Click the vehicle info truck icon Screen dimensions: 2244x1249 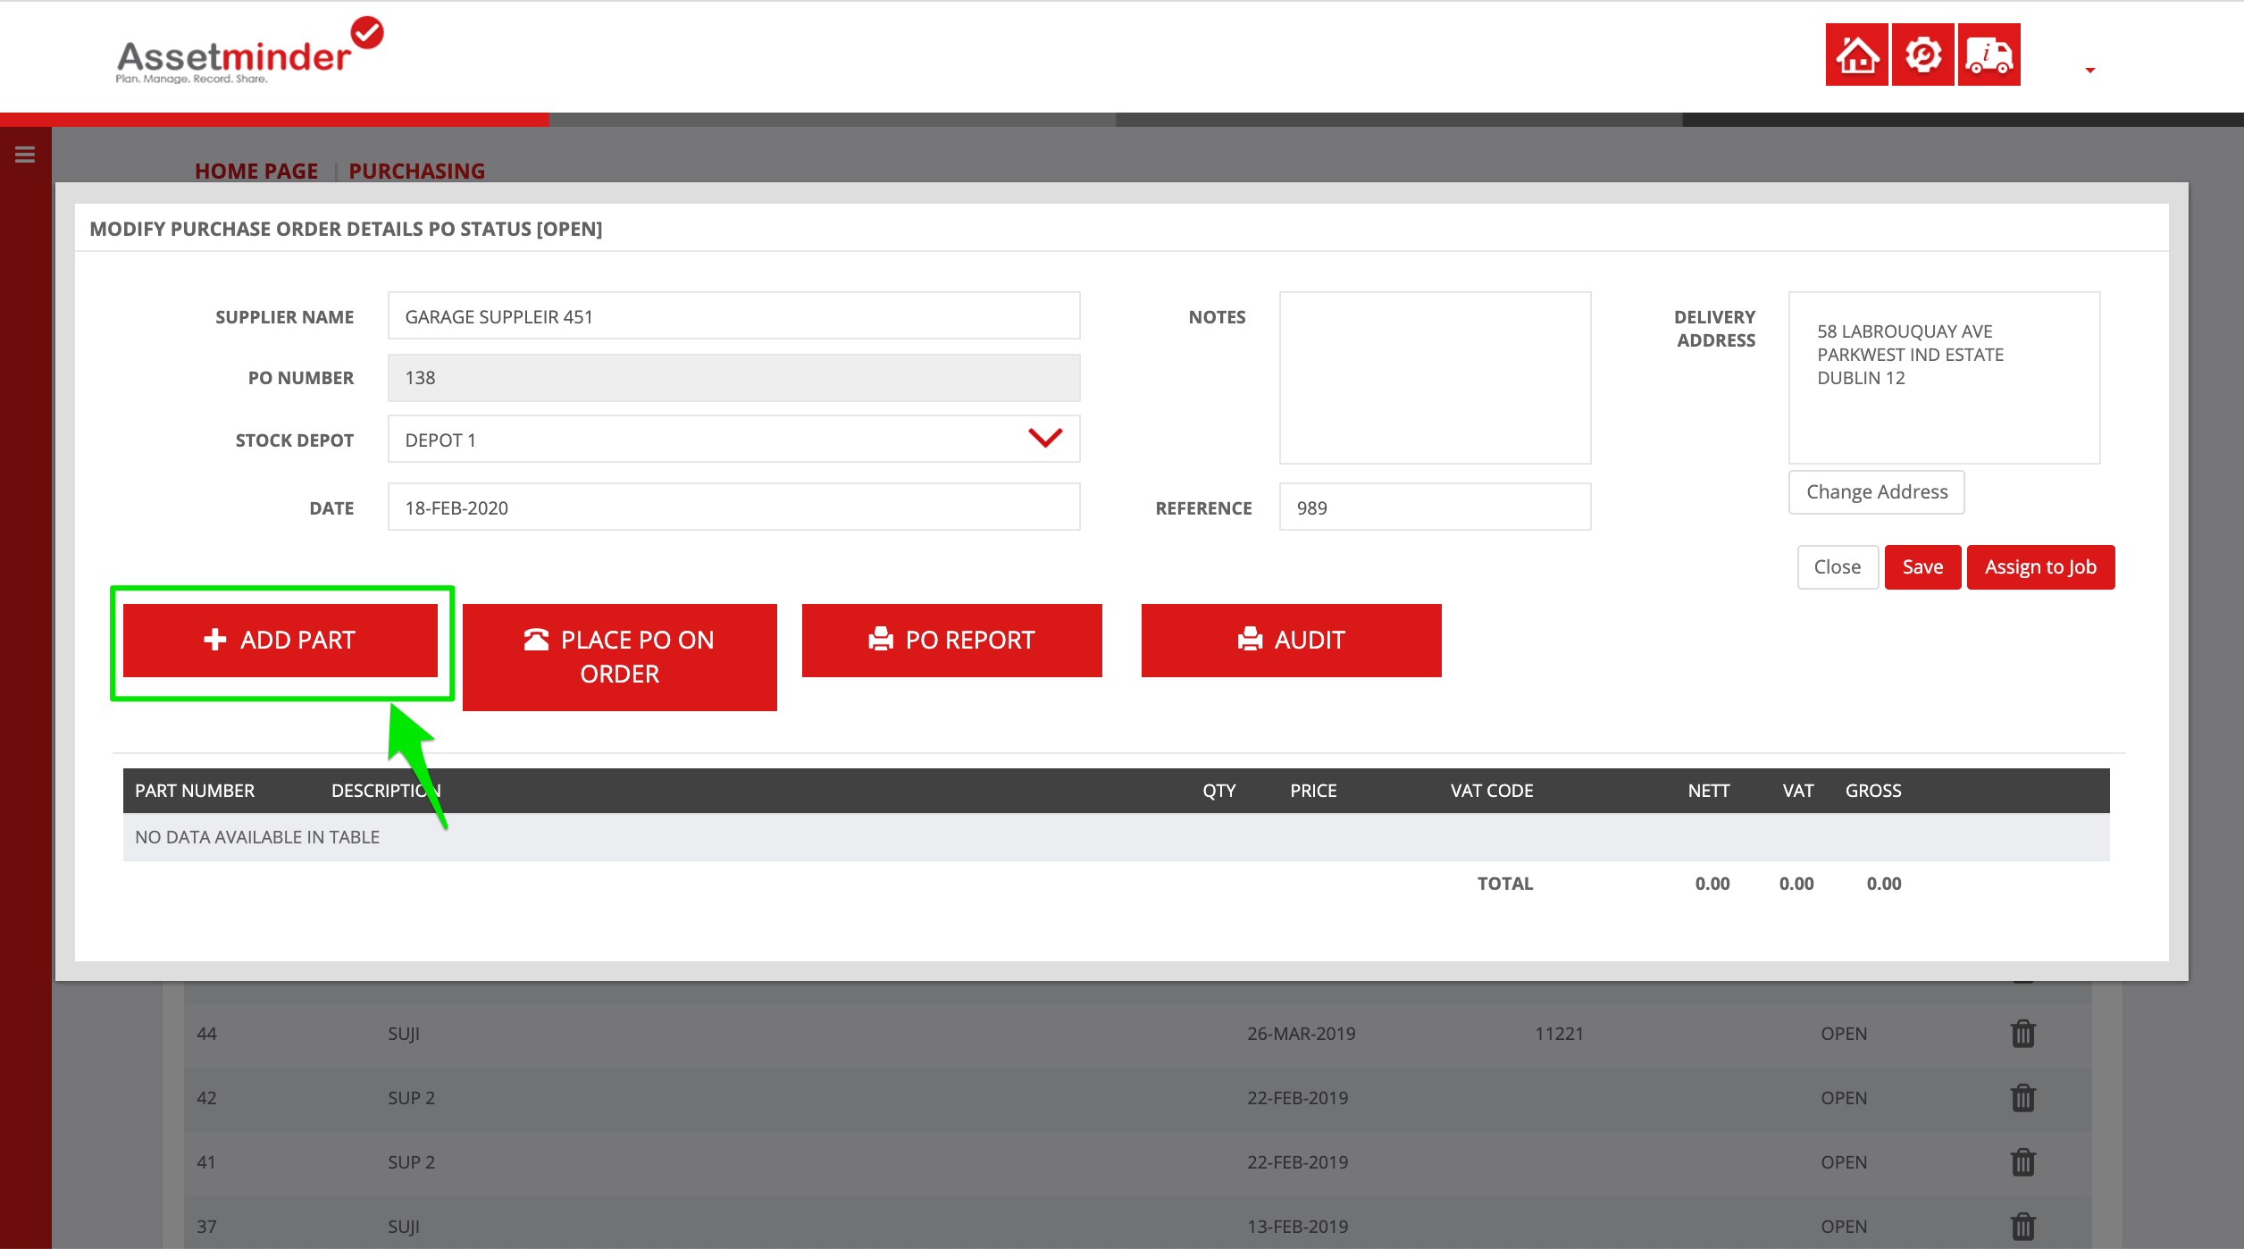pos(1989,55)
